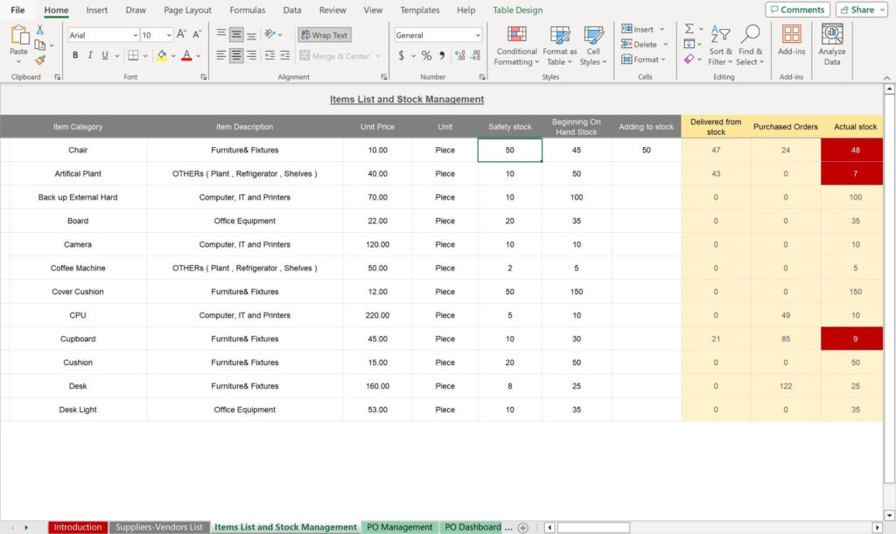Click the Share button
Viewport: 896px width, 534px height.
[862, 10]
